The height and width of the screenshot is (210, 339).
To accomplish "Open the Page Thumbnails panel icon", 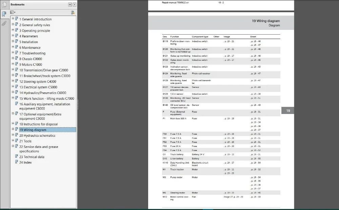I will 4,4.
